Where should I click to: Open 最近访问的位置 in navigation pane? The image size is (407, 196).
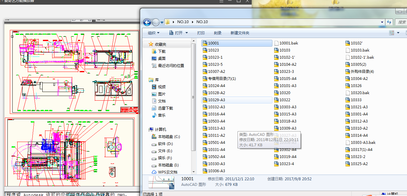click(168, 66)
